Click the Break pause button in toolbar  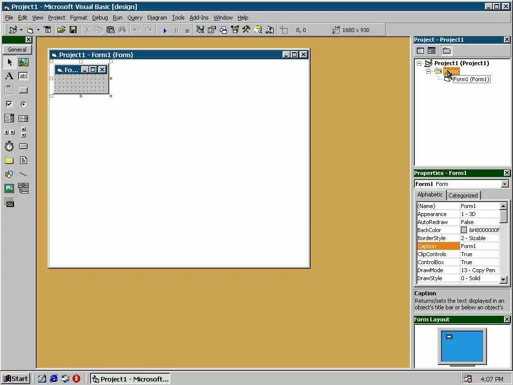pyautogui.click(x=176, y=31)
